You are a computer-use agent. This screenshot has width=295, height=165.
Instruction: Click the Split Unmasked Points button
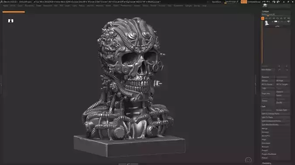[275, 121]
